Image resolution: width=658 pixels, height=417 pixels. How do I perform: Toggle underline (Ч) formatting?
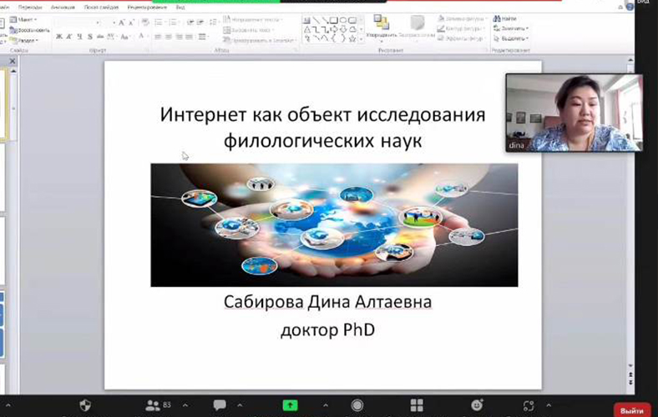[80, 37]
